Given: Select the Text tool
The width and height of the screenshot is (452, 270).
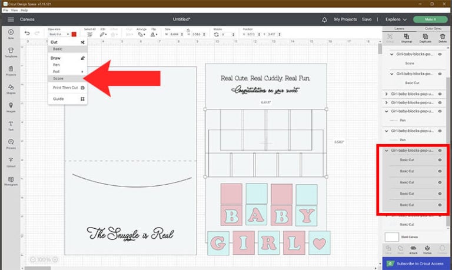Looking at the screenshot, I should point(11,126).
